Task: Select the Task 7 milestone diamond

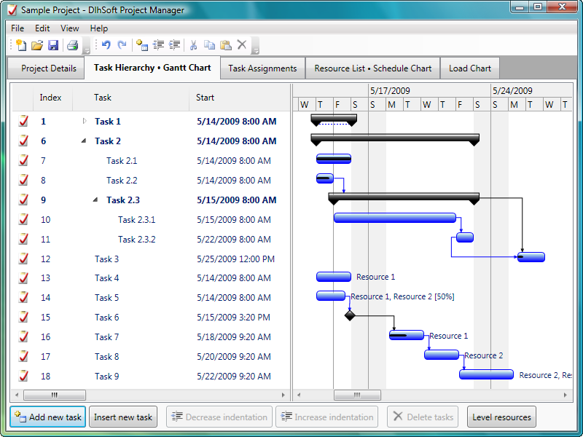Action: [x=350, y=315]
